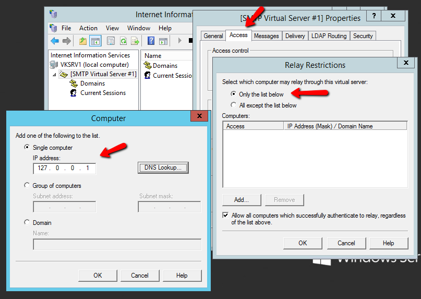Click the DNS Lookup button
The image size is (421, 299).
[x=163, y=168]
